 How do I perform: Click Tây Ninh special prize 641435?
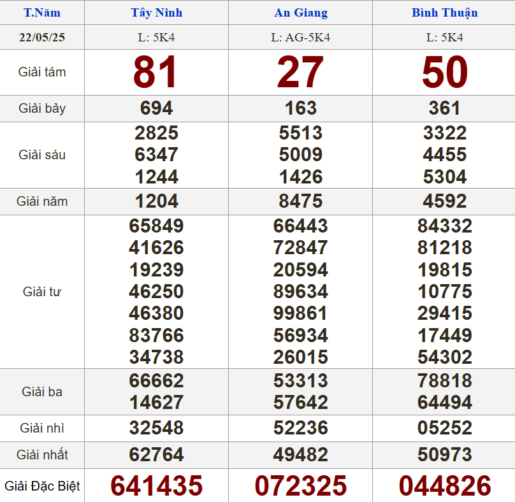(156, 486)
